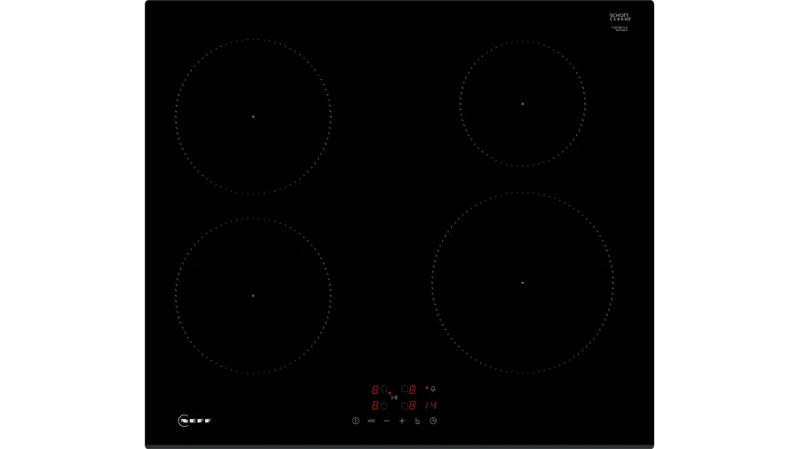The width and height of the screenshot is (799, 449).
Task: Click center of bottom-left cooking zone
Action: point(253,295)
